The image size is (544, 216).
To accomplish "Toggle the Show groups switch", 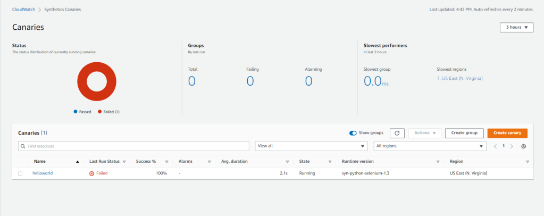I will [x=353, y=133].
